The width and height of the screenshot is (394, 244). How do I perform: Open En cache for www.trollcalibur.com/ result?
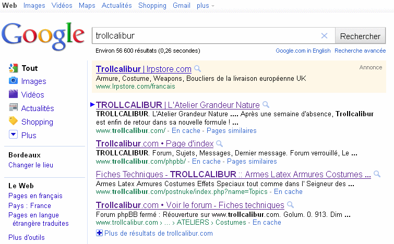click(x=186, y=130)
